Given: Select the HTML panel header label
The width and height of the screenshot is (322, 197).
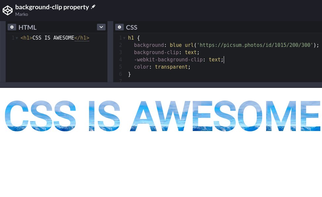Looking at the screenshot, I should click(27, 27).
